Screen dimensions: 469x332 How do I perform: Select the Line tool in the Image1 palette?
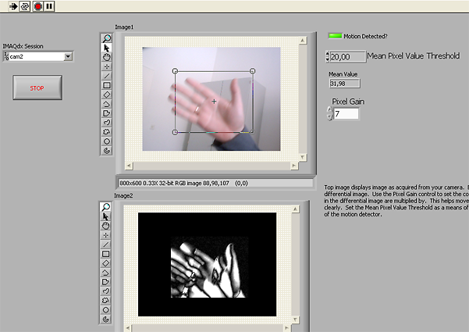tap(107, 76)
